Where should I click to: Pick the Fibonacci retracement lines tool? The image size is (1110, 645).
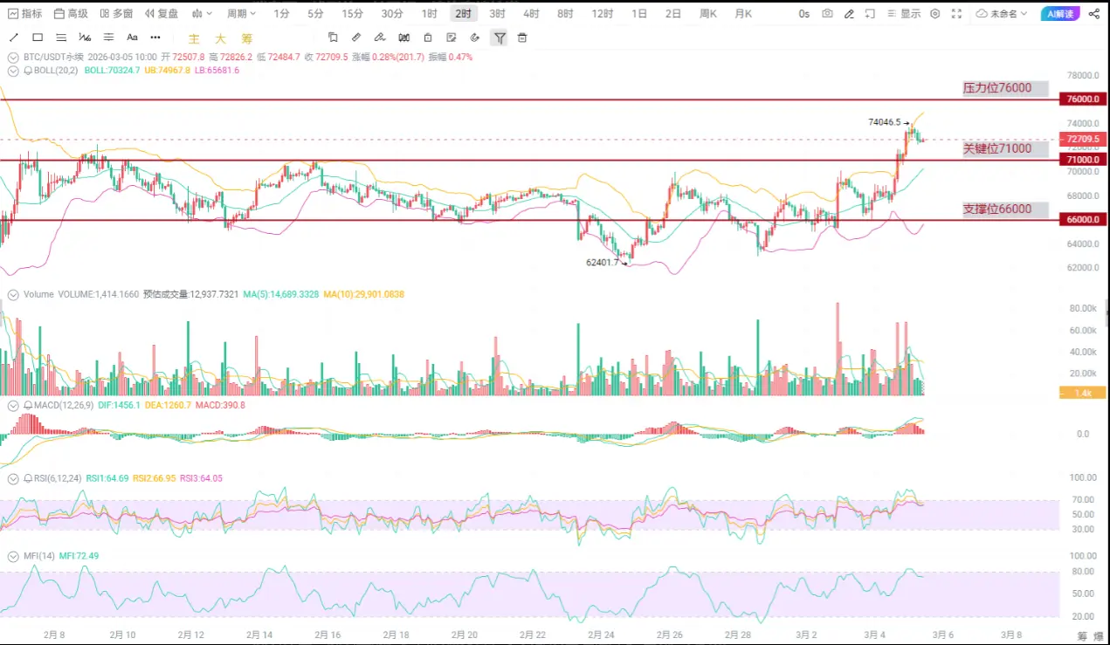[108, 38]
